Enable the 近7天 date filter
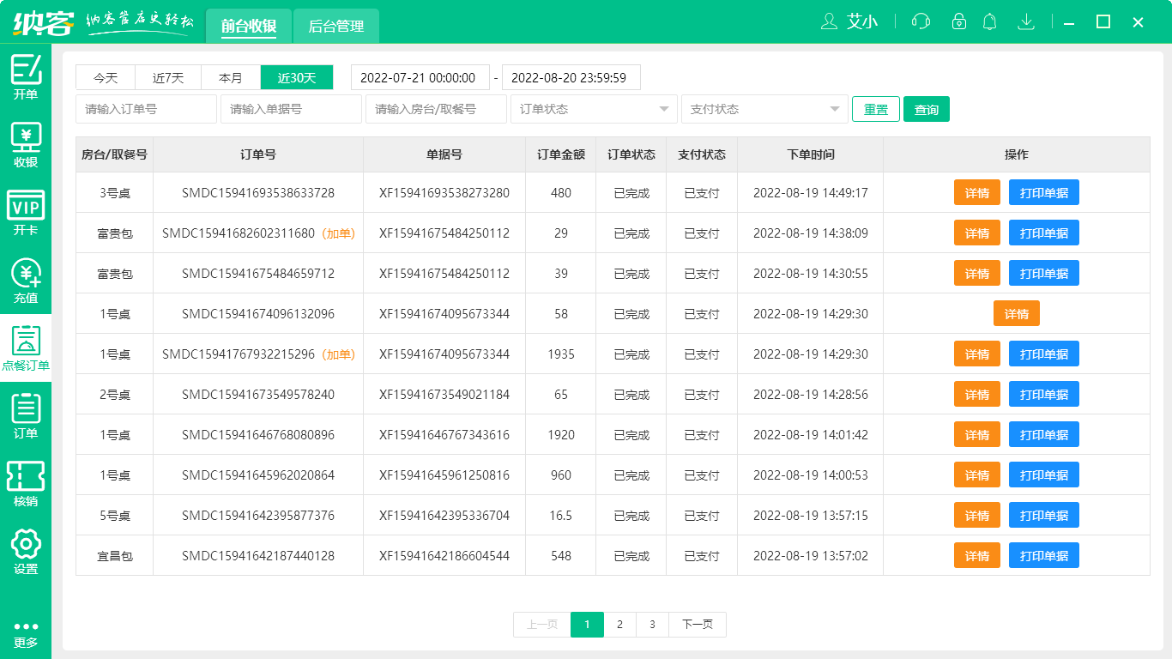The image size is (1172, 659). tap(167, 76)
